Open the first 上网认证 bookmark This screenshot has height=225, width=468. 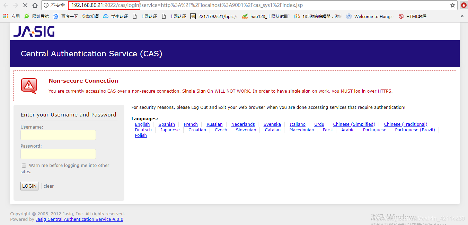click(x=145, y=16)
